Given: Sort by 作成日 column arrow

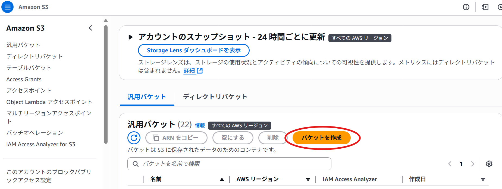Looking at the screenshot, I should coord(483,180).
